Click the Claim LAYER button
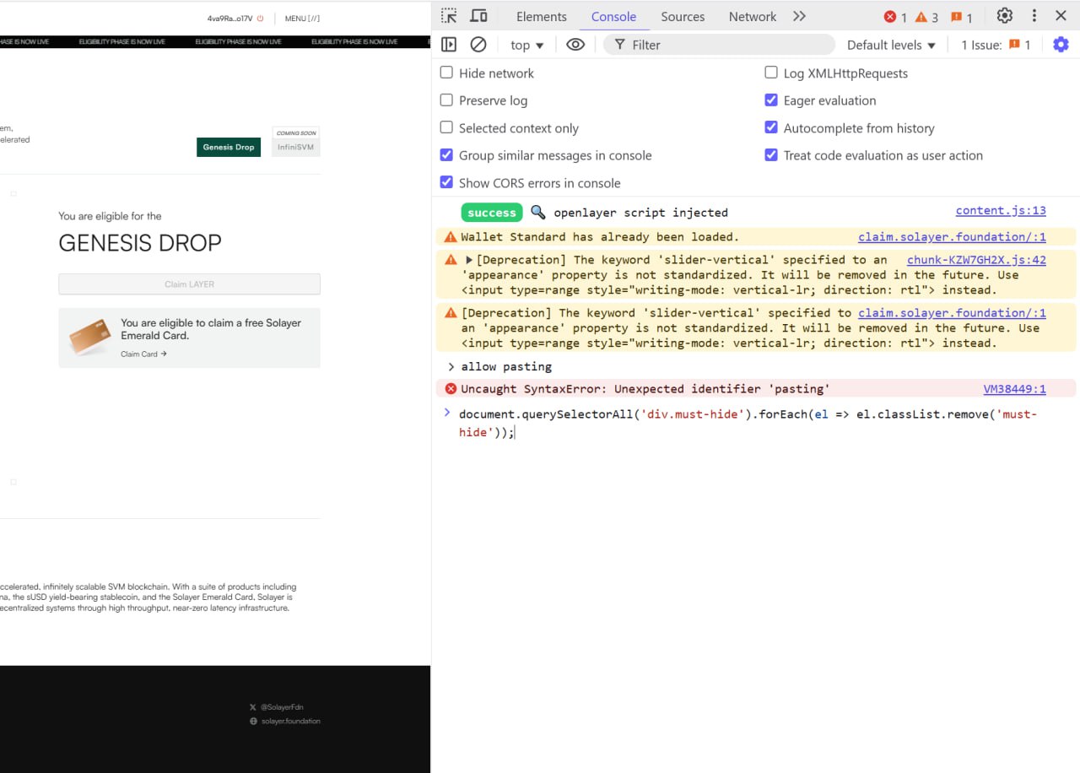Viewport: 1080px width, 773px height. pos(189,284)
